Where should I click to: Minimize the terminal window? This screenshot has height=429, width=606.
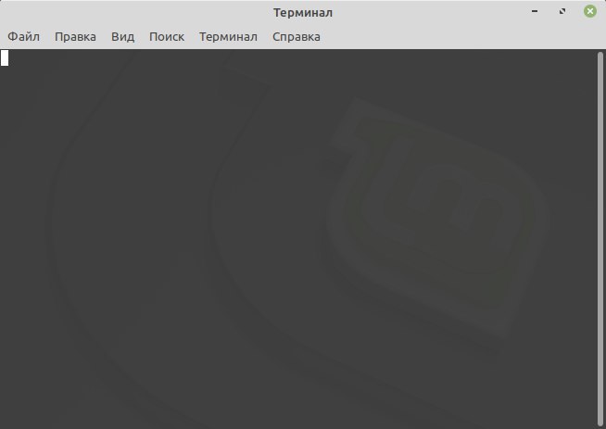(535, 12)
